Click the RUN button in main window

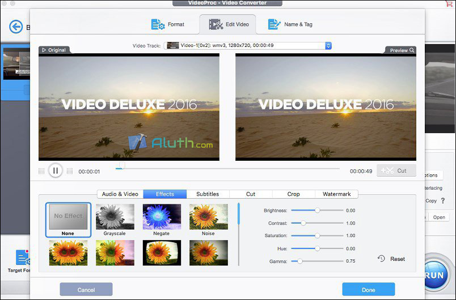click(x=437, y=275)
